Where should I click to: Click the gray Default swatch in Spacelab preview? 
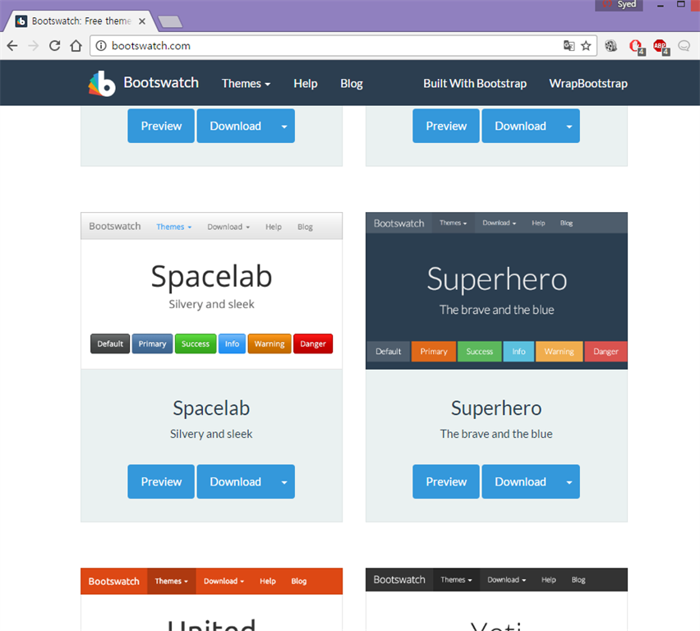coord(110,344)
